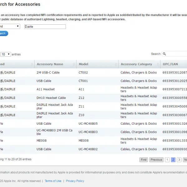Select model Z12 cell
The width and height of the screenshot is (187, 187).
[x=81, y=98]
